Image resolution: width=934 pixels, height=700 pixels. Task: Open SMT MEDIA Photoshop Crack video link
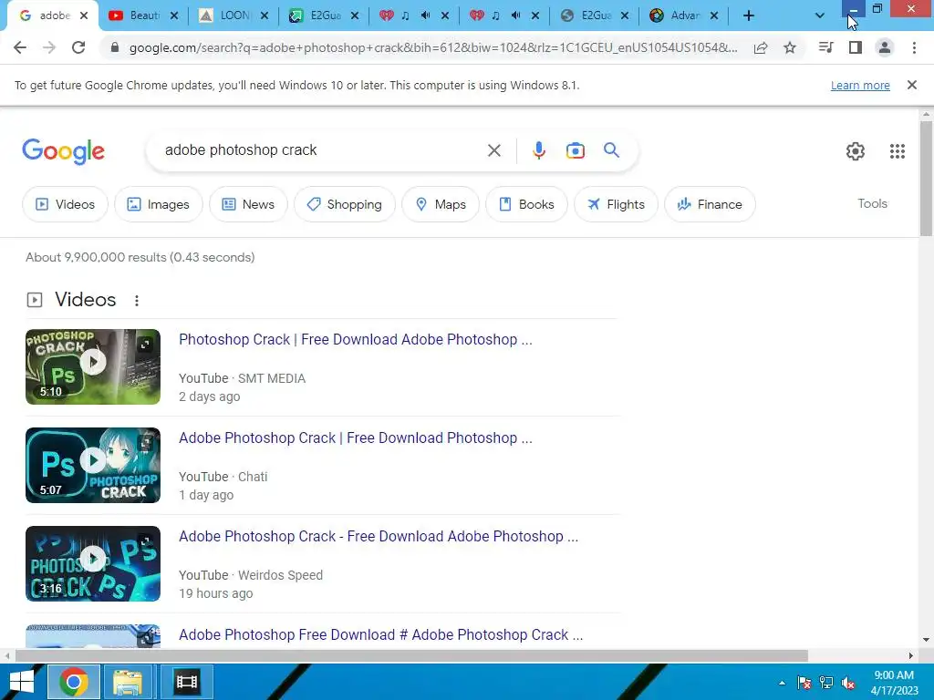point(356,339)
